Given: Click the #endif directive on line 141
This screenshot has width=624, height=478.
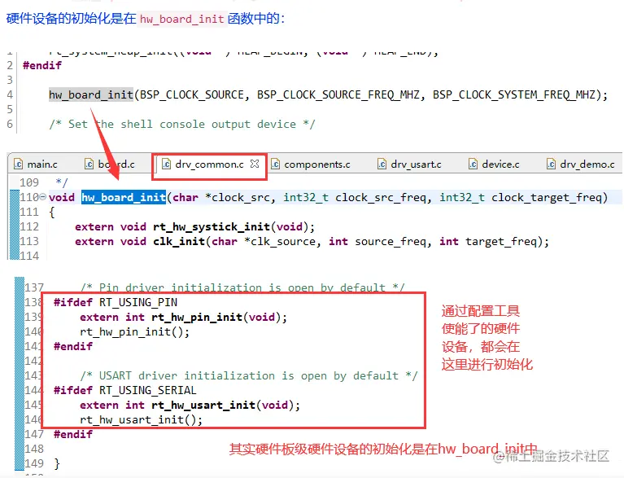Looking at the screenshot, I should [x=73, y=346].
